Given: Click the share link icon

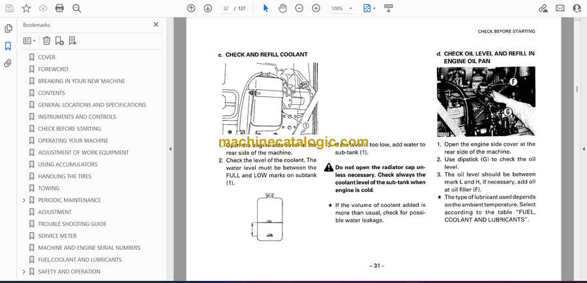Looking at the screenshot, I should 543,8.
